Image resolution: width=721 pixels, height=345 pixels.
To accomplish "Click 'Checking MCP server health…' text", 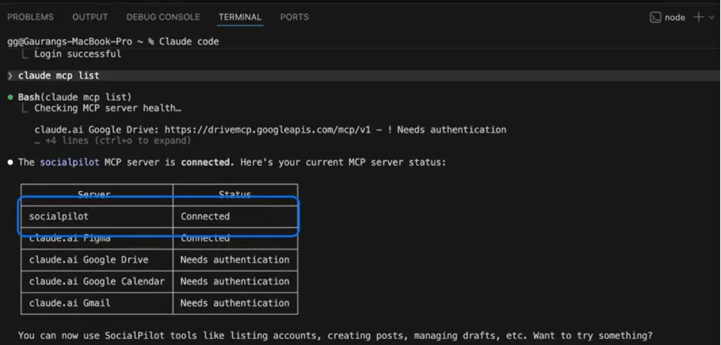I will pos(108,108).
